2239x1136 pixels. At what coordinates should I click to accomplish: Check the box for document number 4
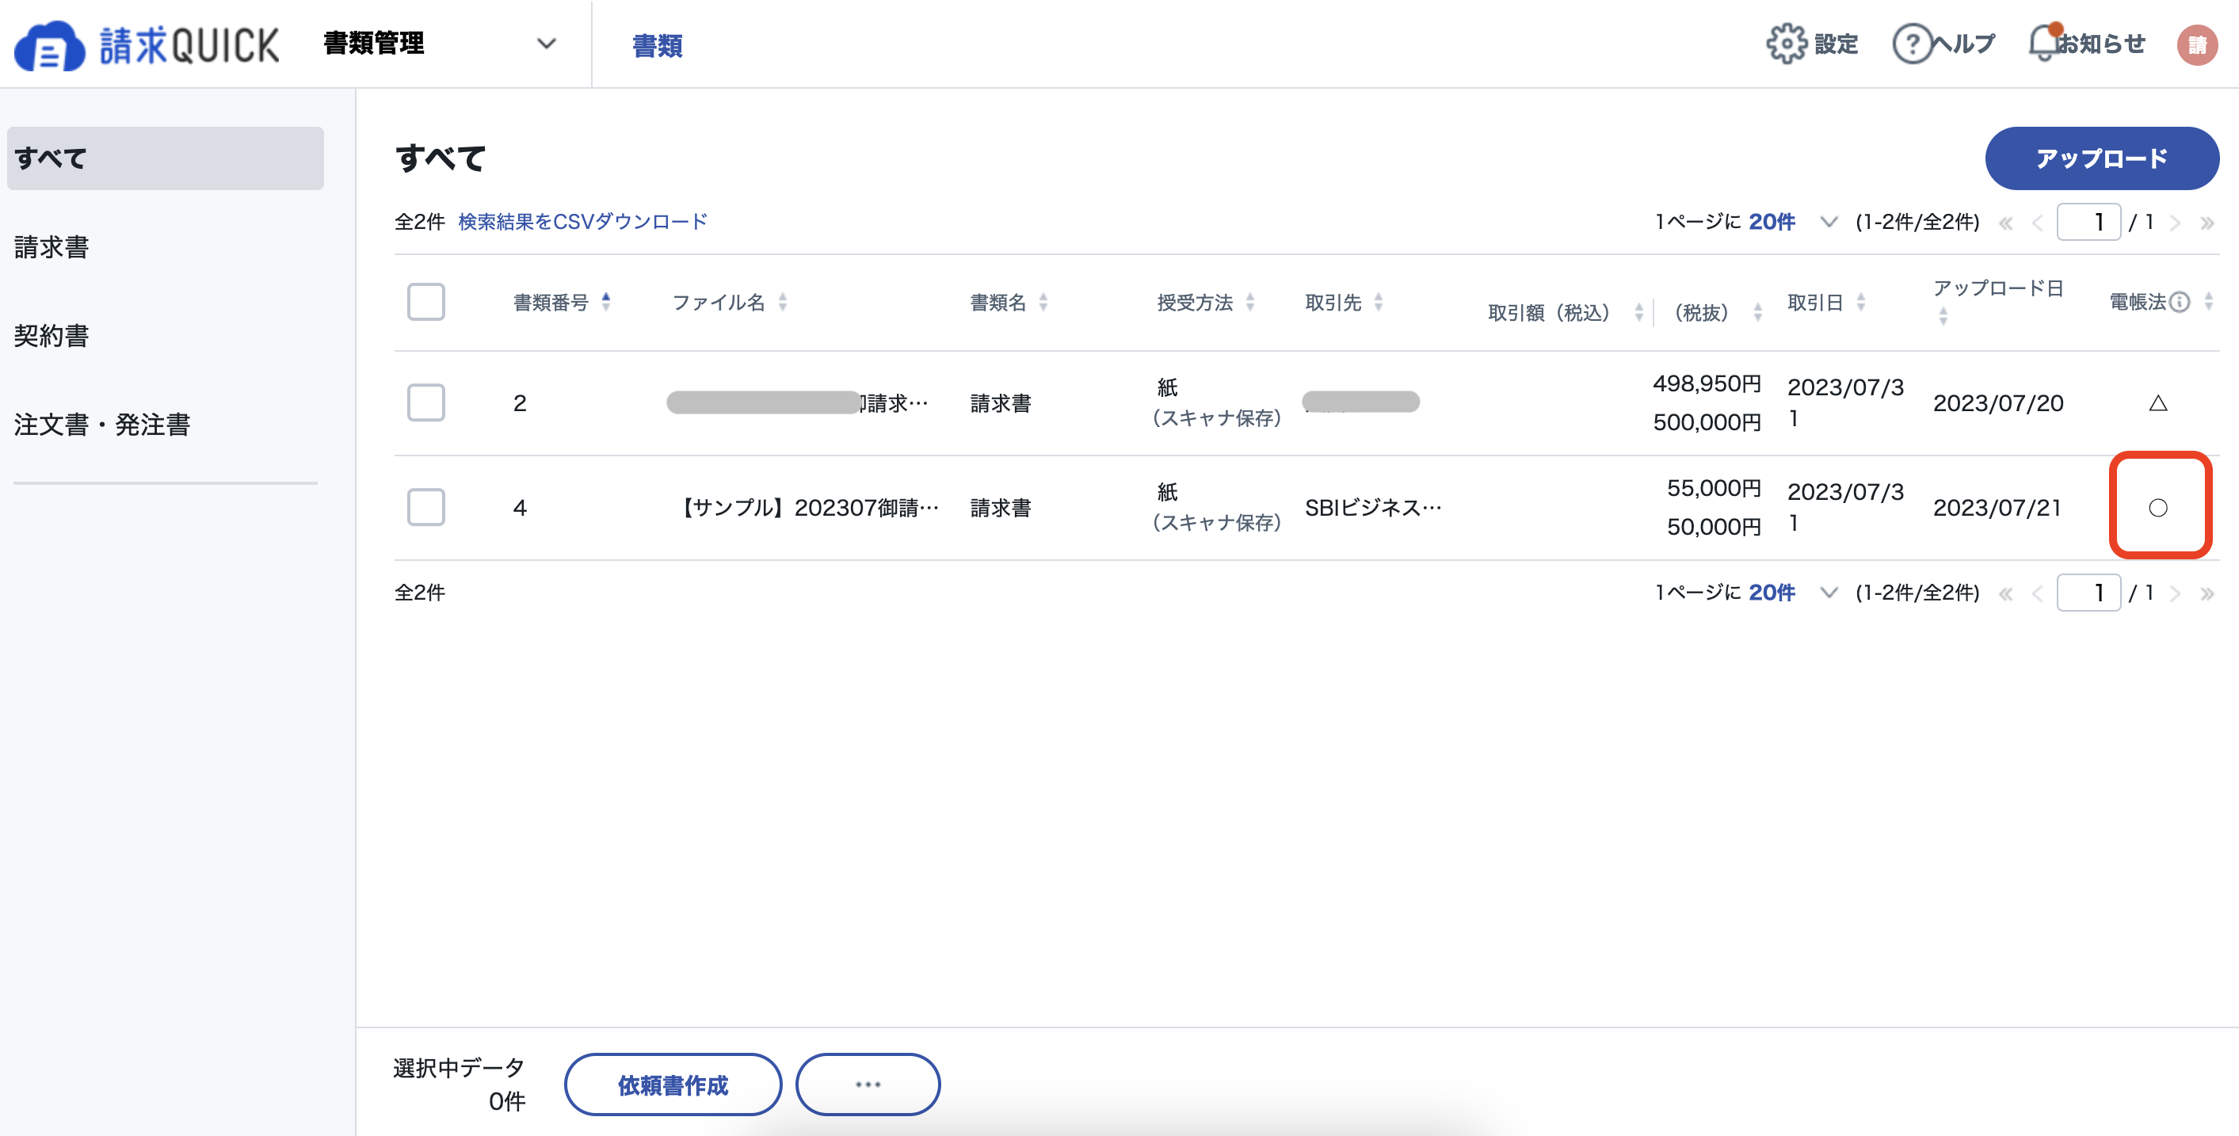tap(426, 507)
